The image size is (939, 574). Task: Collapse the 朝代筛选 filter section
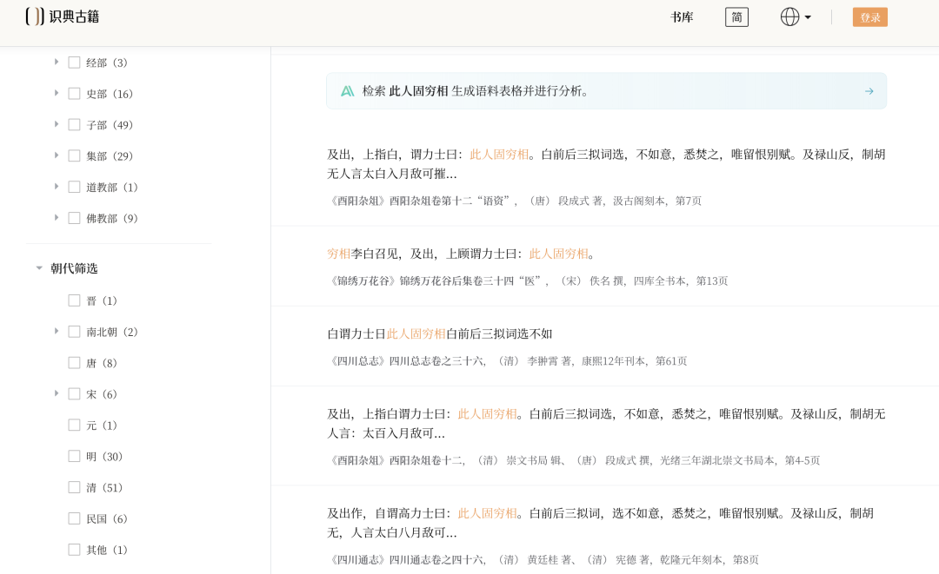pyautogui.click(x=39, y=267)
